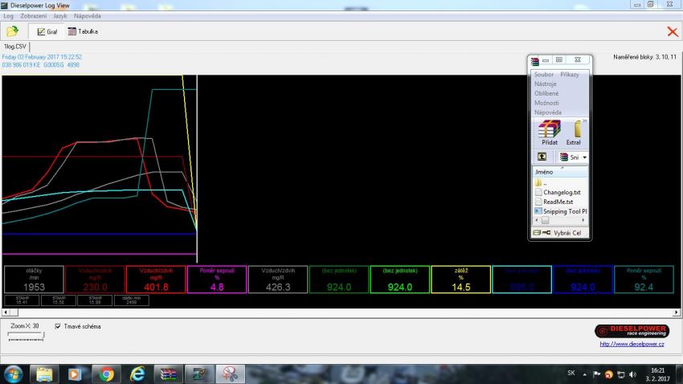Open the volume control in tray
The height and width of the screenshot is (384, 683).
pyautogui.click(x=632, y=374)
